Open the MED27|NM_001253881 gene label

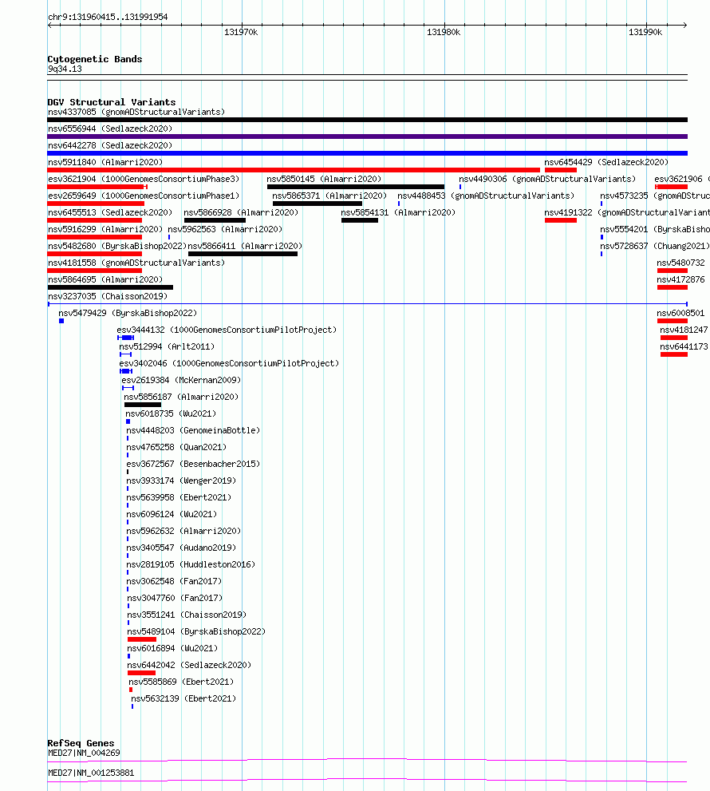tap(91, 773)
